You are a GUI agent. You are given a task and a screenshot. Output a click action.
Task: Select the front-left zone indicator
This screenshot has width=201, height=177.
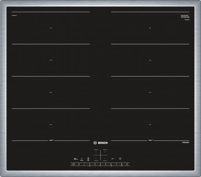[x=95, y=159]
